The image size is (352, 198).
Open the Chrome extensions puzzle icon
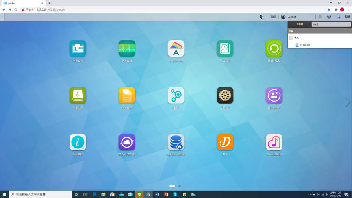tap(336, 9)
